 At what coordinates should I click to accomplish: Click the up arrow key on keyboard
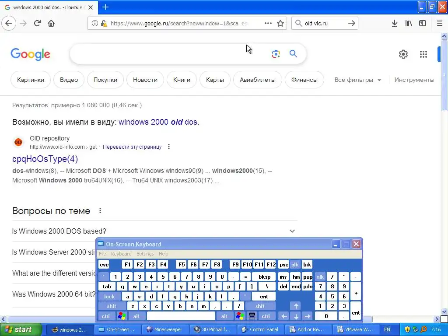pyautogui.click(x=296, y=306)
